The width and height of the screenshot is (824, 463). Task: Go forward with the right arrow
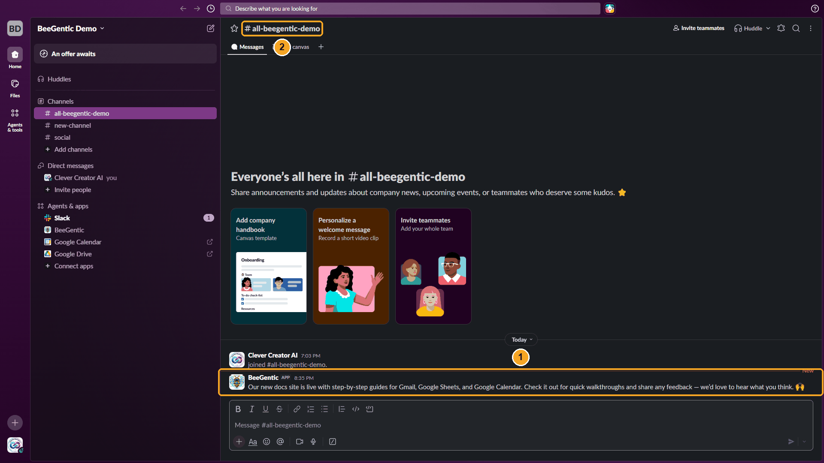[x=197, y=9]
